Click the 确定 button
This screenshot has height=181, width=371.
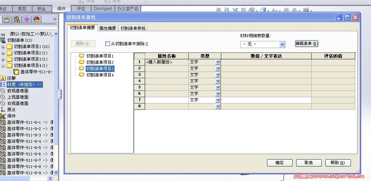coord(280,163)
